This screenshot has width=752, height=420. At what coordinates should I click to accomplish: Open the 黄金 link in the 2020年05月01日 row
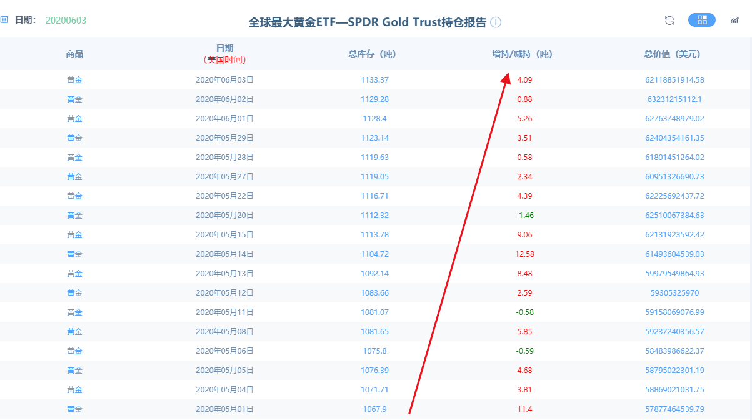[74, 409]
